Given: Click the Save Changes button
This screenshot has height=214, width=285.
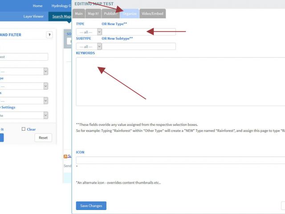Looking at the screenshot, I should pyautogui.click(x=91, y=206).
